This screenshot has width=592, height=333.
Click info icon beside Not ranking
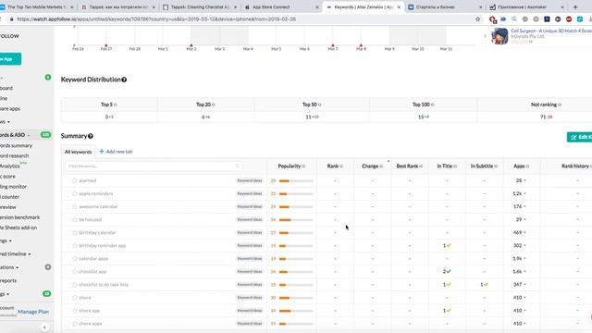pos(560,105)
